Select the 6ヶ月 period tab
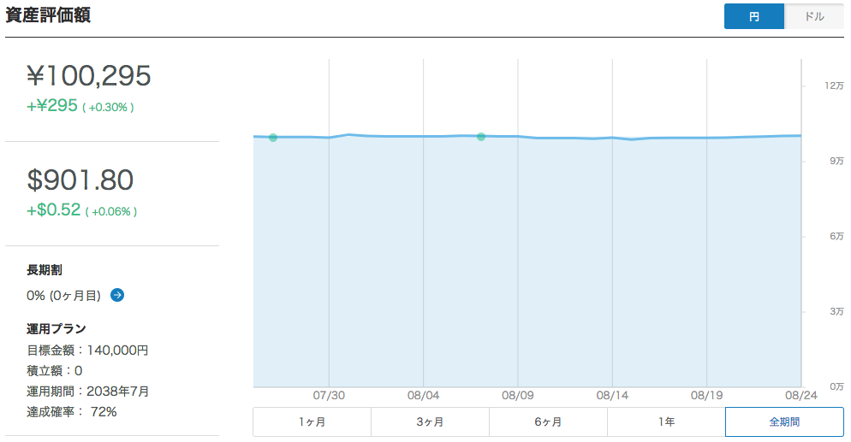 (x=548, y=422)
